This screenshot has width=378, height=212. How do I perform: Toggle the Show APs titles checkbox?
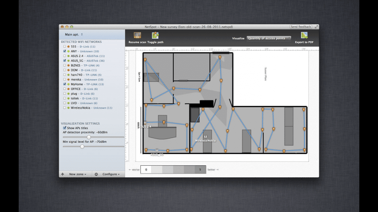tap(65, 128)
